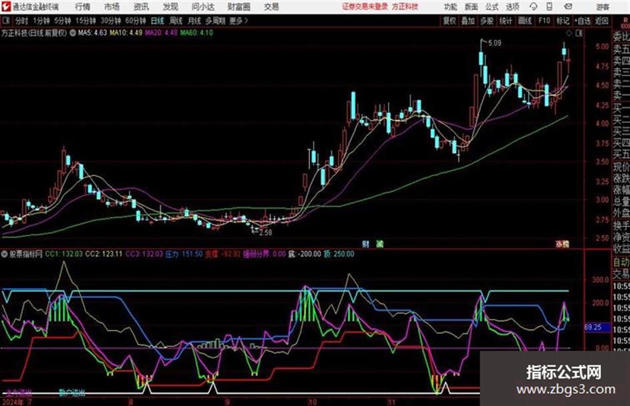Image resolution: width=630 pixels, height=406 pixels.
Task: Open the 多周期 multi-period view
Action: 215,21
